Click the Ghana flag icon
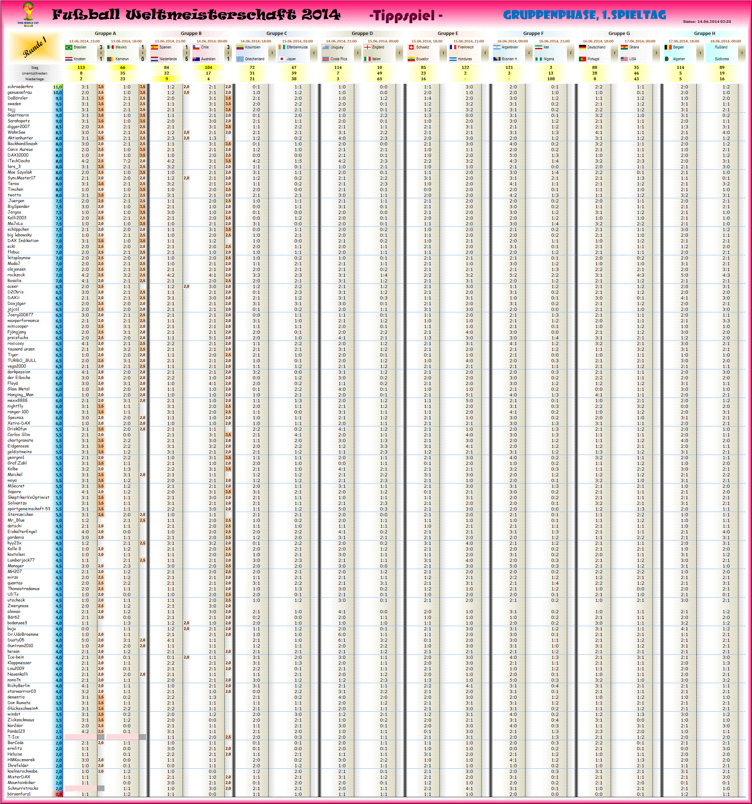 coord(624,47)
